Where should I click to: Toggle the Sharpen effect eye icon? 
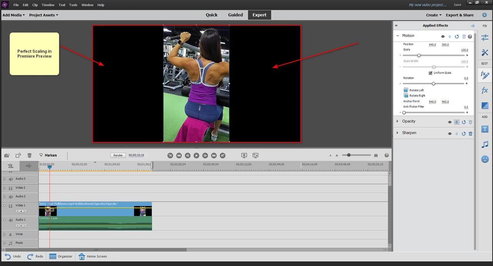[449, 134]
